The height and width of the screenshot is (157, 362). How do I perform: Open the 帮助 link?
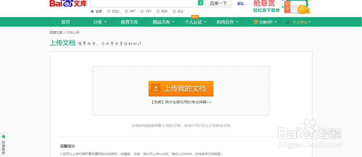point(240,4)
